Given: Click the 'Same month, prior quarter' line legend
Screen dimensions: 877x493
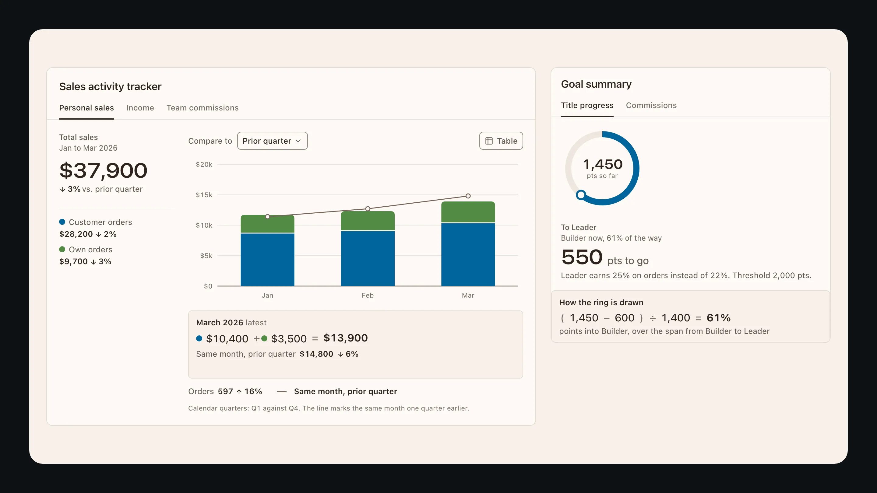Looking at the screenshot, I should click(337, 391).
